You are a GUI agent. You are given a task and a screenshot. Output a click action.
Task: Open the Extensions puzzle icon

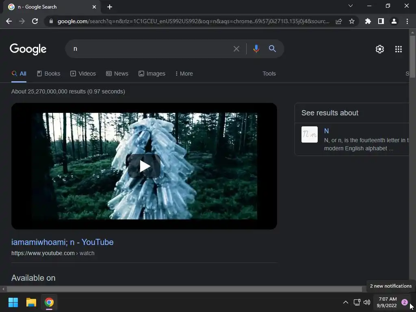[x=368, y=21]
